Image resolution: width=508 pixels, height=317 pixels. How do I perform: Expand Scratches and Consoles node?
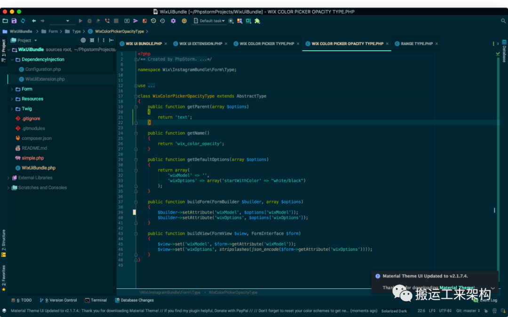point(8,187)
